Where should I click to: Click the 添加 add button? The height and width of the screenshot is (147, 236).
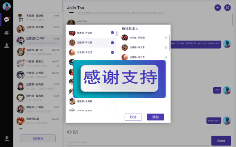tap(155, 117)
